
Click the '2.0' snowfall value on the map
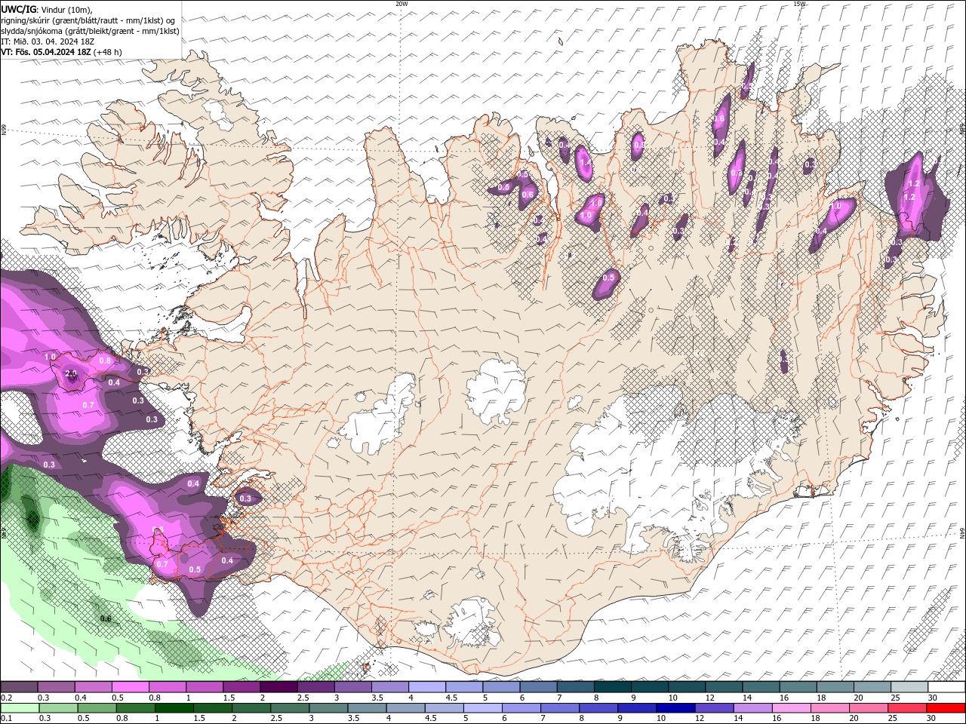[72, 373]
